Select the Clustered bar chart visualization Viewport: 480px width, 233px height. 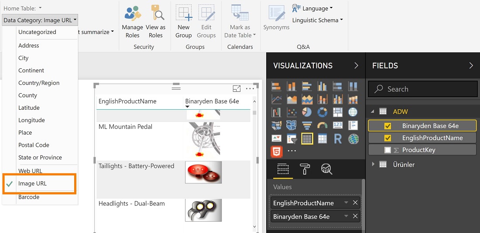pyautogui.click(x=307, y=86)
